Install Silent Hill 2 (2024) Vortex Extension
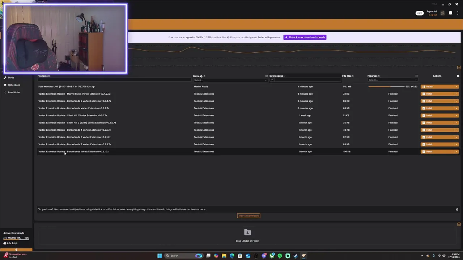The image size is (463, 260). (438, 123)
